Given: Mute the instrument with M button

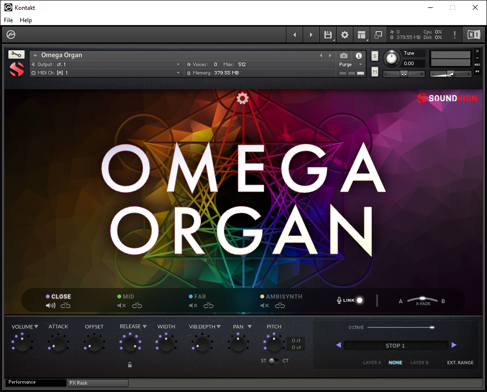Looking at the screenshot, I should click(x=375, y=72).
